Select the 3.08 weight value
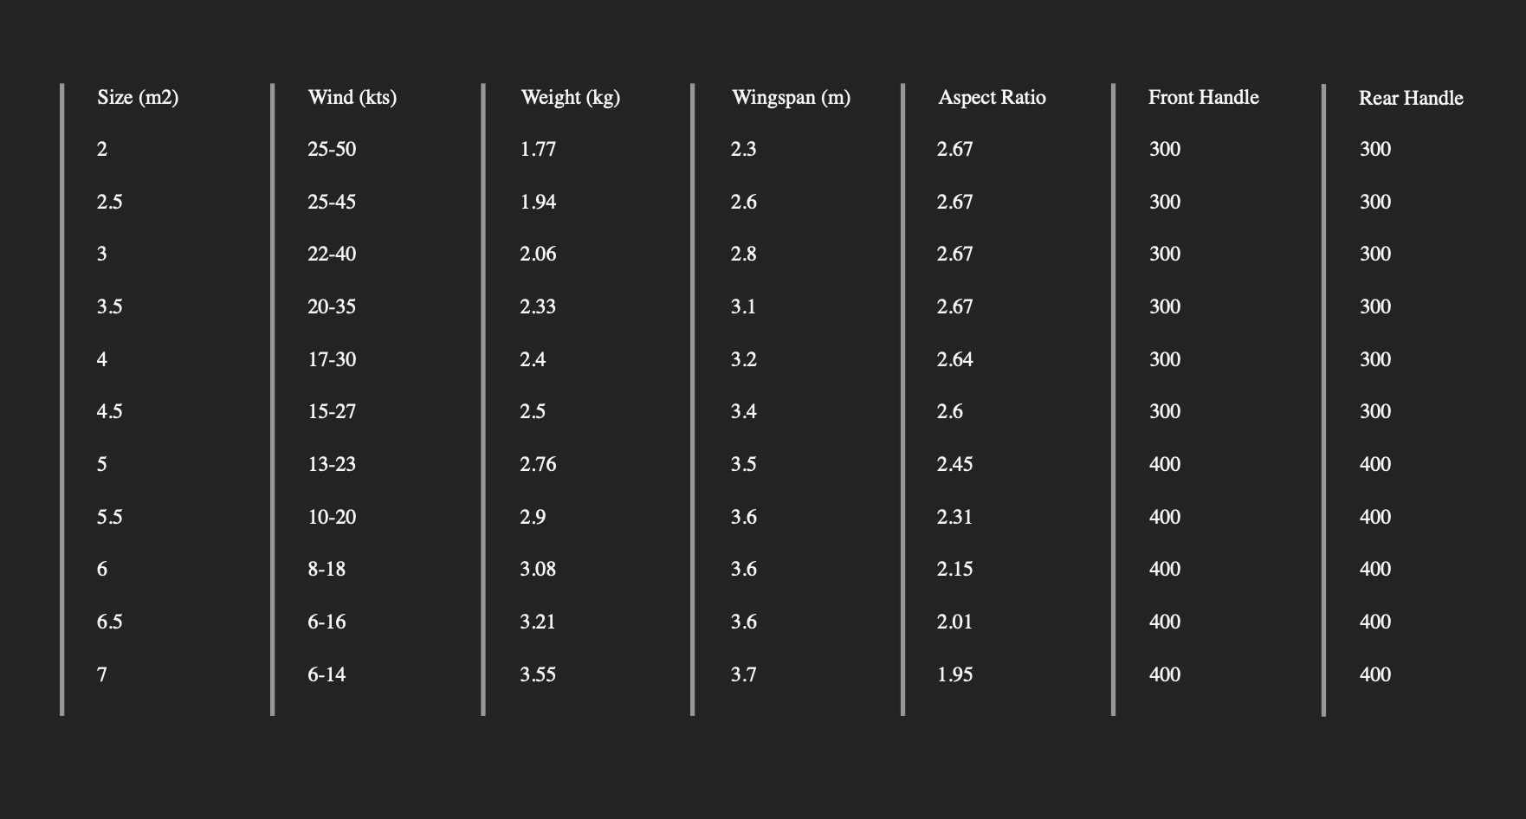 coord(538,569)
